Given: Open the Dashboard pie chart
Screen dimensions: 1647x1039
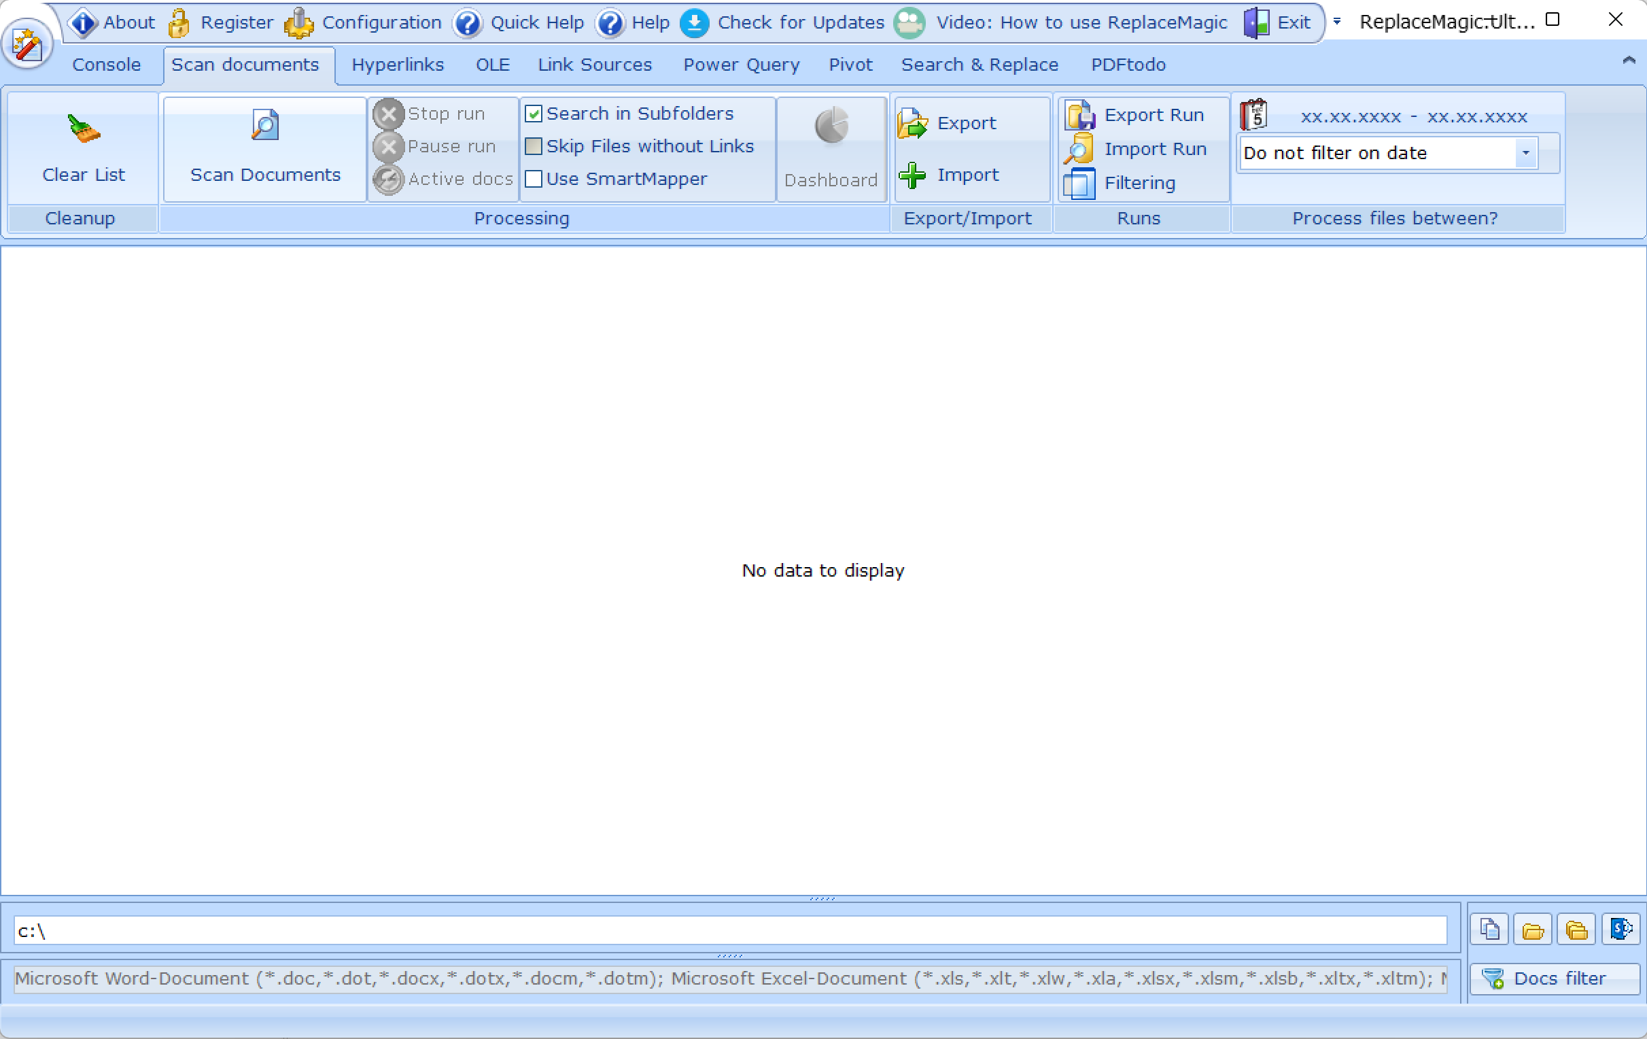Looking at the screenshot, I should (x=831, y=148).
